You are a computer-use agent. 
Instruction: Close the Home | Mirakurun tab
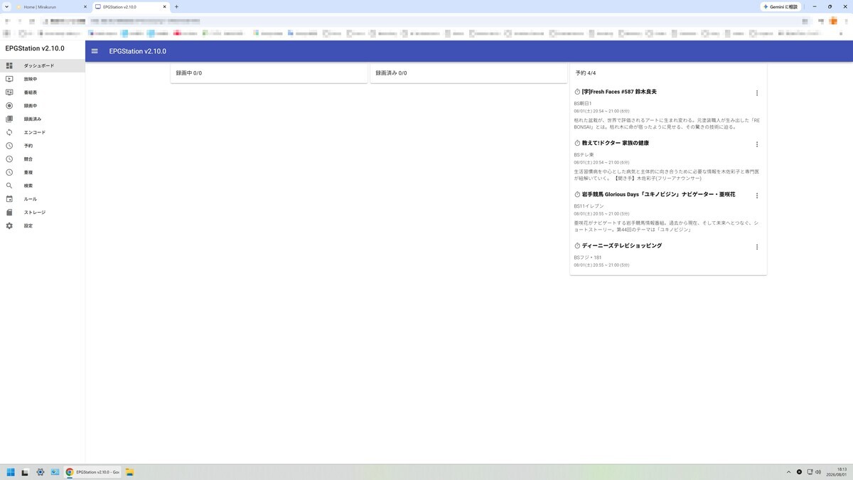(x=85, y=6)
